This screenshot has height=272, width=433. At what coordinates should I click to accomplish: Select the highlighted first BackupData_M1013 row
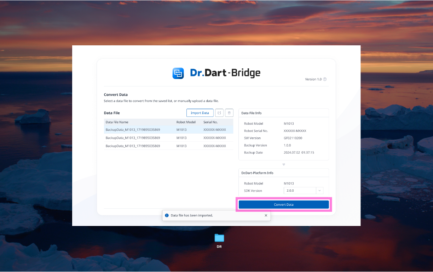pos(133,130)
